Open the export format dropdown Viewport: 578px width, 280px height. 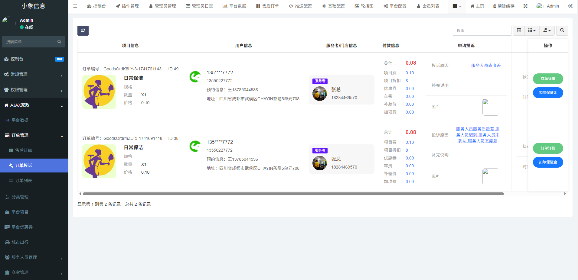click(x=547, y=31)
